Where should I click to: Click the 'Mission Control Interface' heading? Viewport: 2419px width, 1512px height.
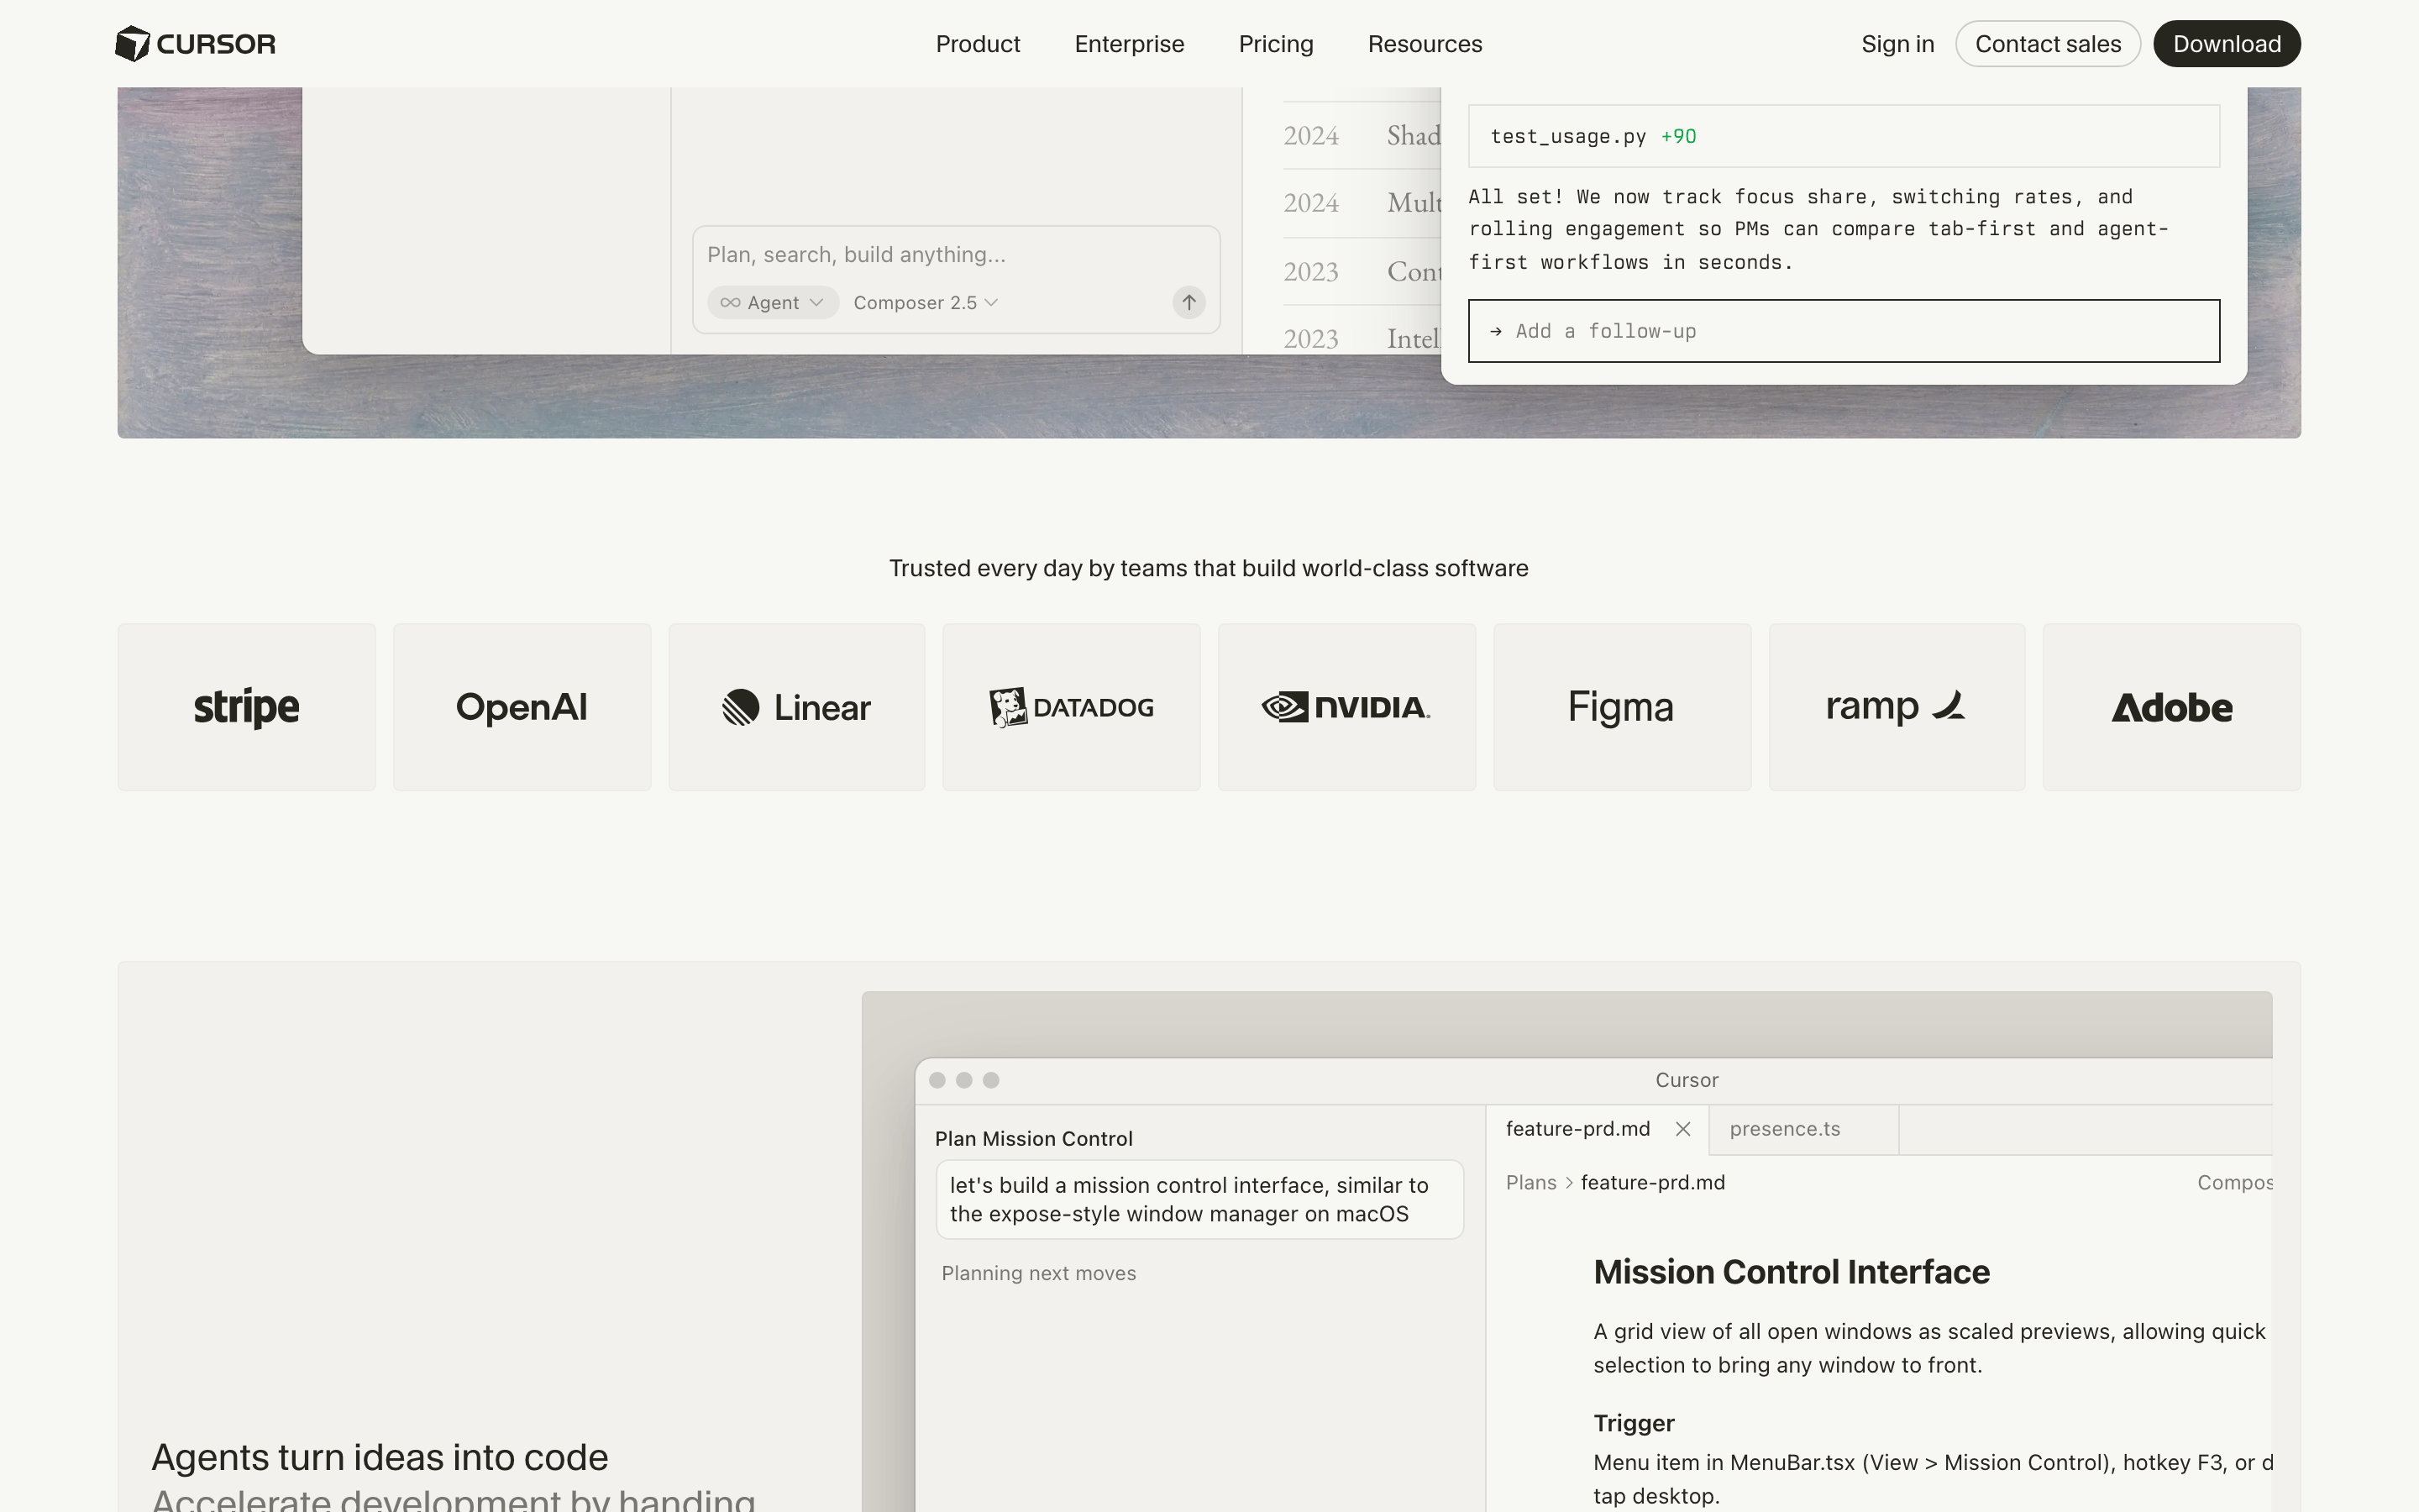coord(1792,1272)
